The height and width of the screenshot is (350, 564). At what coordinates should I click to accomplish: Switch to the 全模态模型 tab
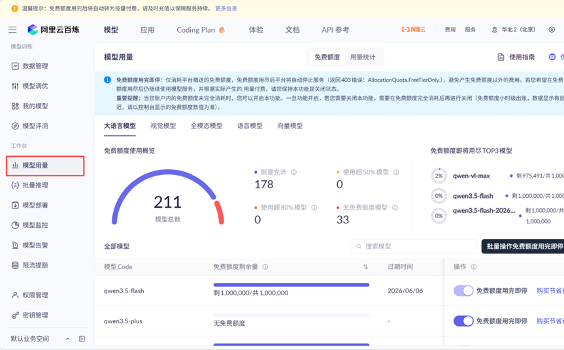coord(207,126)
